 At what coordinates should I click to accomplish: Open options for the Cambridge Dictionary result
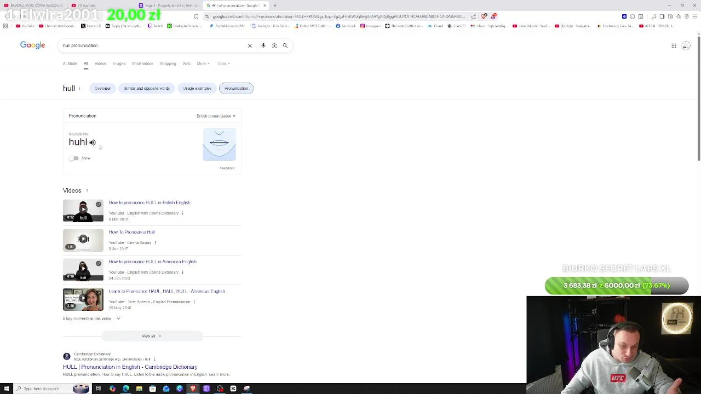tap(156, 359)
